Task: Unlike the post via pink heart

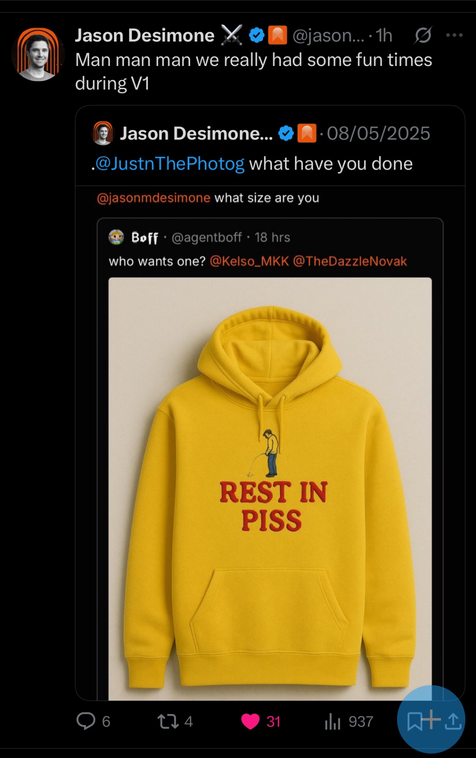Action: tap(250, 721)
